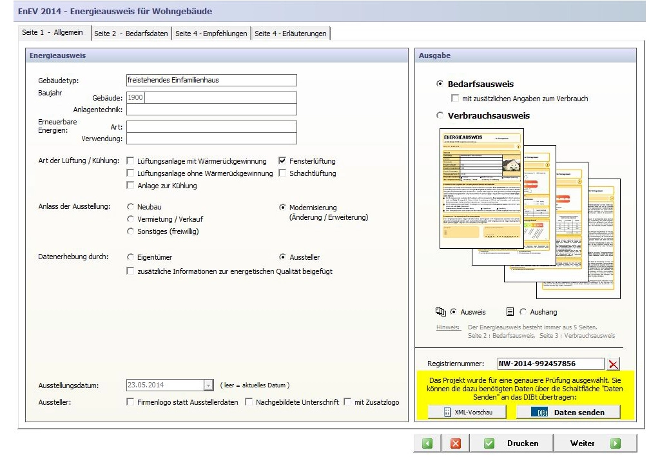Click the Hinweis link
660x457 pixels.
[x=447, y=327]
